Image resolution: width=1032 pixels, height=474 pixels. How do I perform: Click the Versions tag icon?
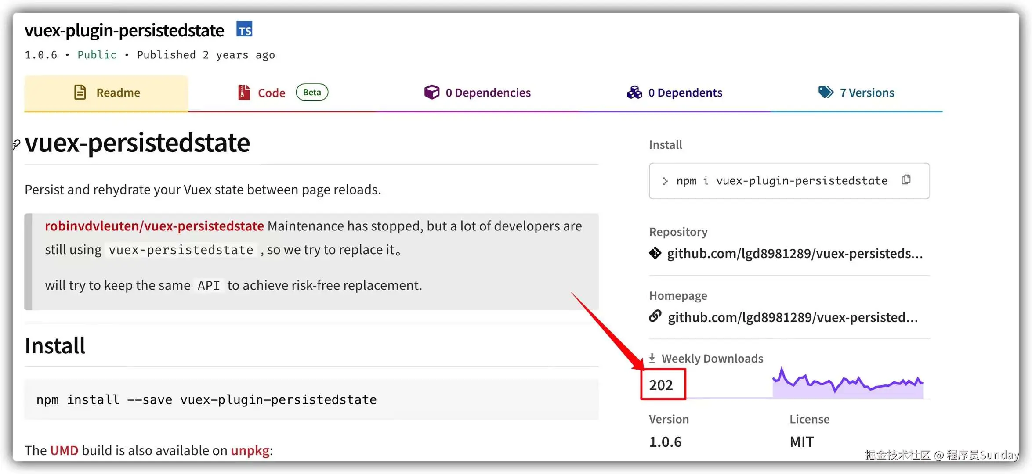[826, 92]
